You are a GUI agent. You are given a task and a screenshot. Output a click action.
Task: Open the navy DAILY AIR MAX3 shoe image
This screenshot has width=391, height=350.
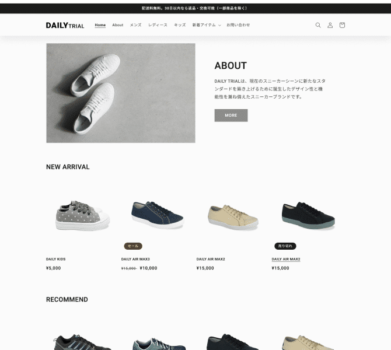tap(158, 215)
